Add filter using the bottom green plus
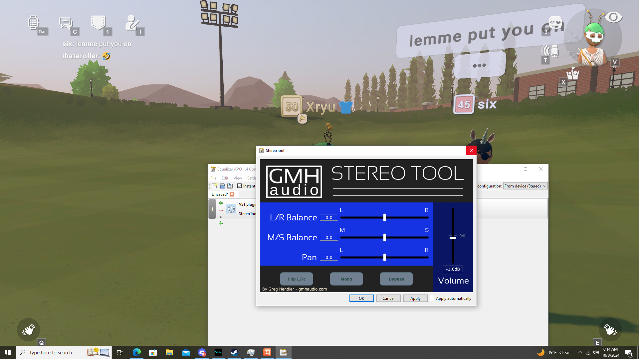Image resolution: width=639 pixels, height=359 pixels. click(x=221, y=223)
